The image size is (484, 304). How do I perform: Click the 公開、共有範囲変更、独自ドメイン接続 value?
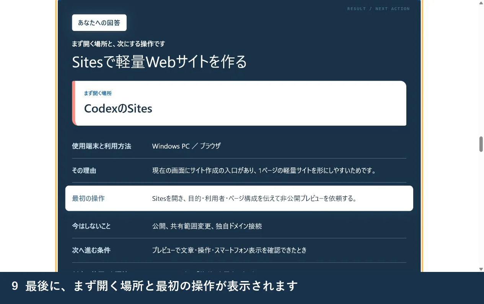207,226
